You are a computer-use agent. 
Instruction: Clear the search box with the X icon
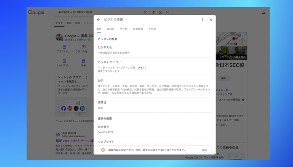[x=145, y=12]
